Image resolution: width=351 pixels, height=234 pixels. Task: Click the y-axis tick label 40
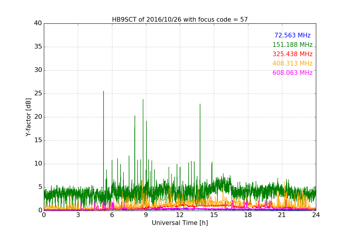tap(38, 23)
